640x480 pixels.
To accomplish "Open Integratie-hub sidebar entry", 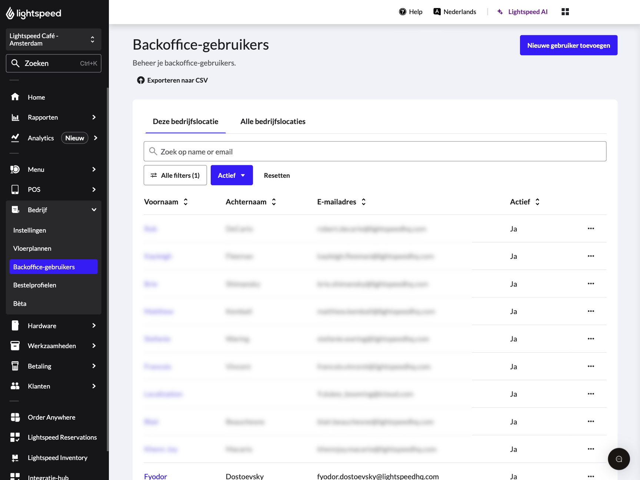I will coord(48,477).
